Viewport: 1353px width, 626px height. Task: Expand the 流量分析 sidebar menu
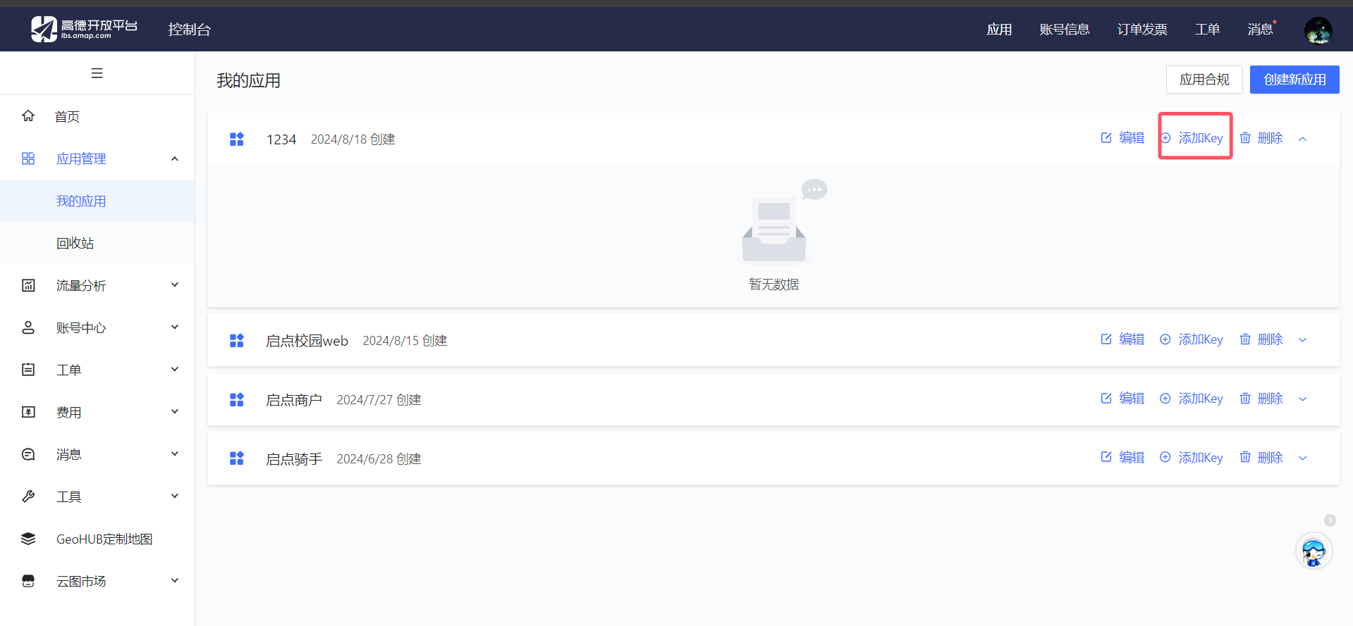[x=175, y=285]
